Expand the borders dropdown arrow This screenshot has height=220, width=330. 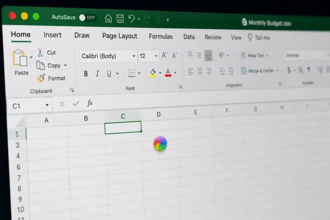coord(139,73)
